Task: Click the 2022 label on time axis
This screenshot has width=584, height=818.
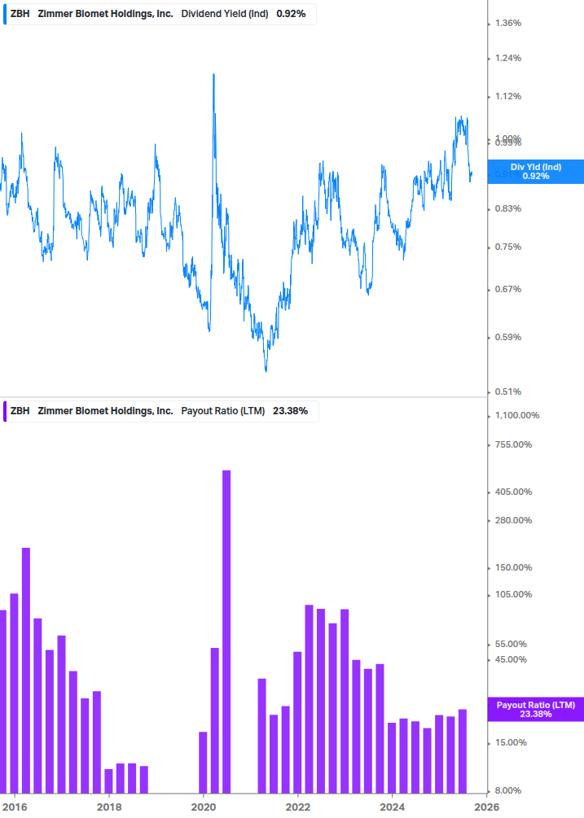Action: coord(298,807)
